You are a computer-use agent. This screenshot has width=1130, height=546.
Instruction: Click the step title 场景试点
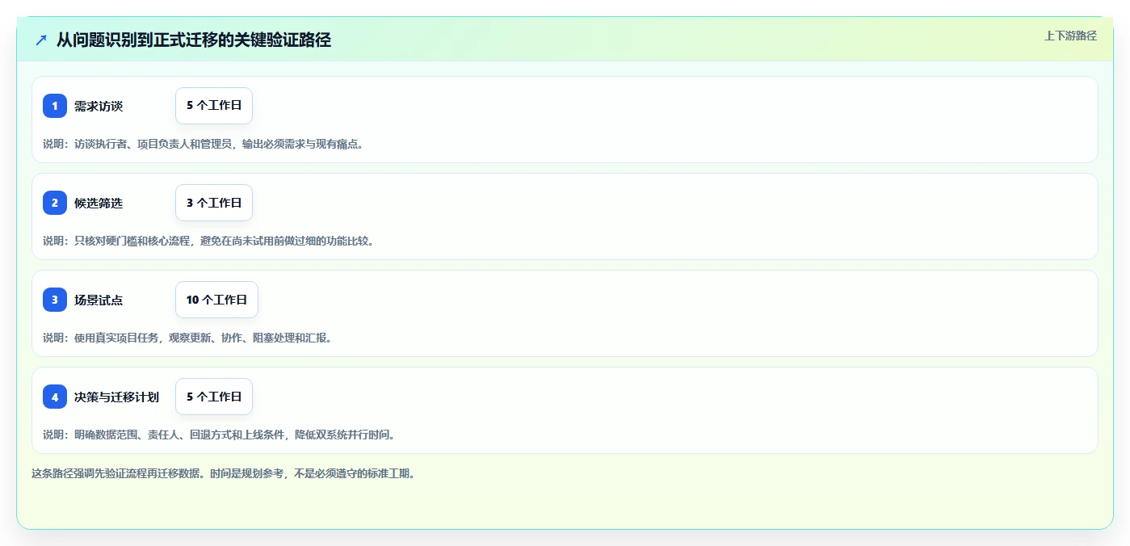[99, 300]
